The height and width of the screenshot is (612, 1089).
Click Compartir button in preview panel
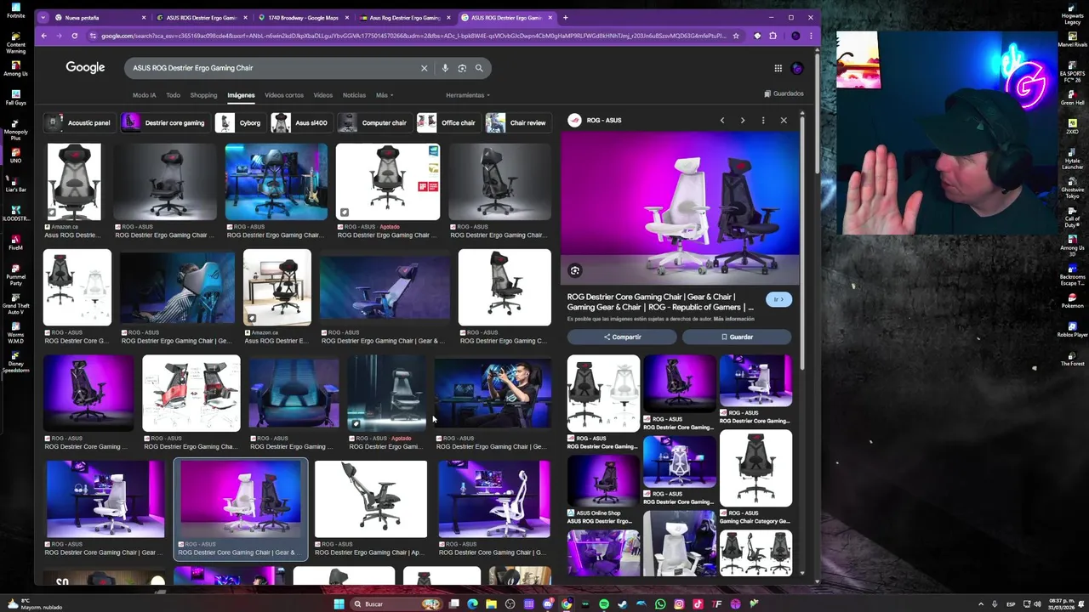pyautogui.click(x=622, y=337)
